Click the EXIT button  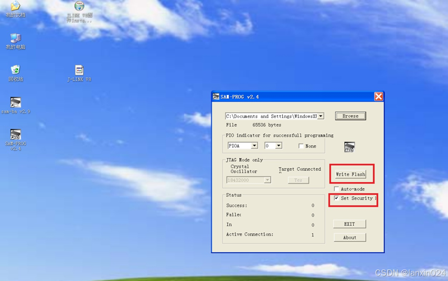[x=349, y=224]
